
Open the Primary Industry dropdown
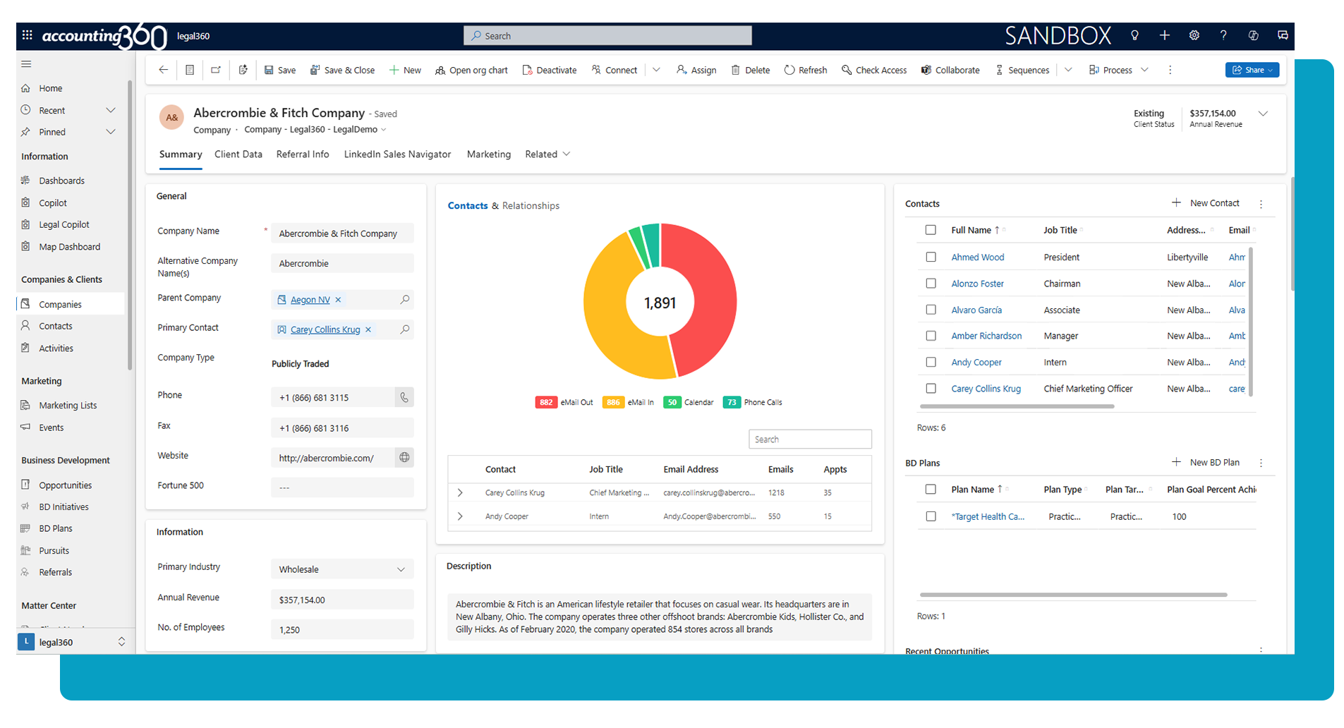click(x=401, y=569)
